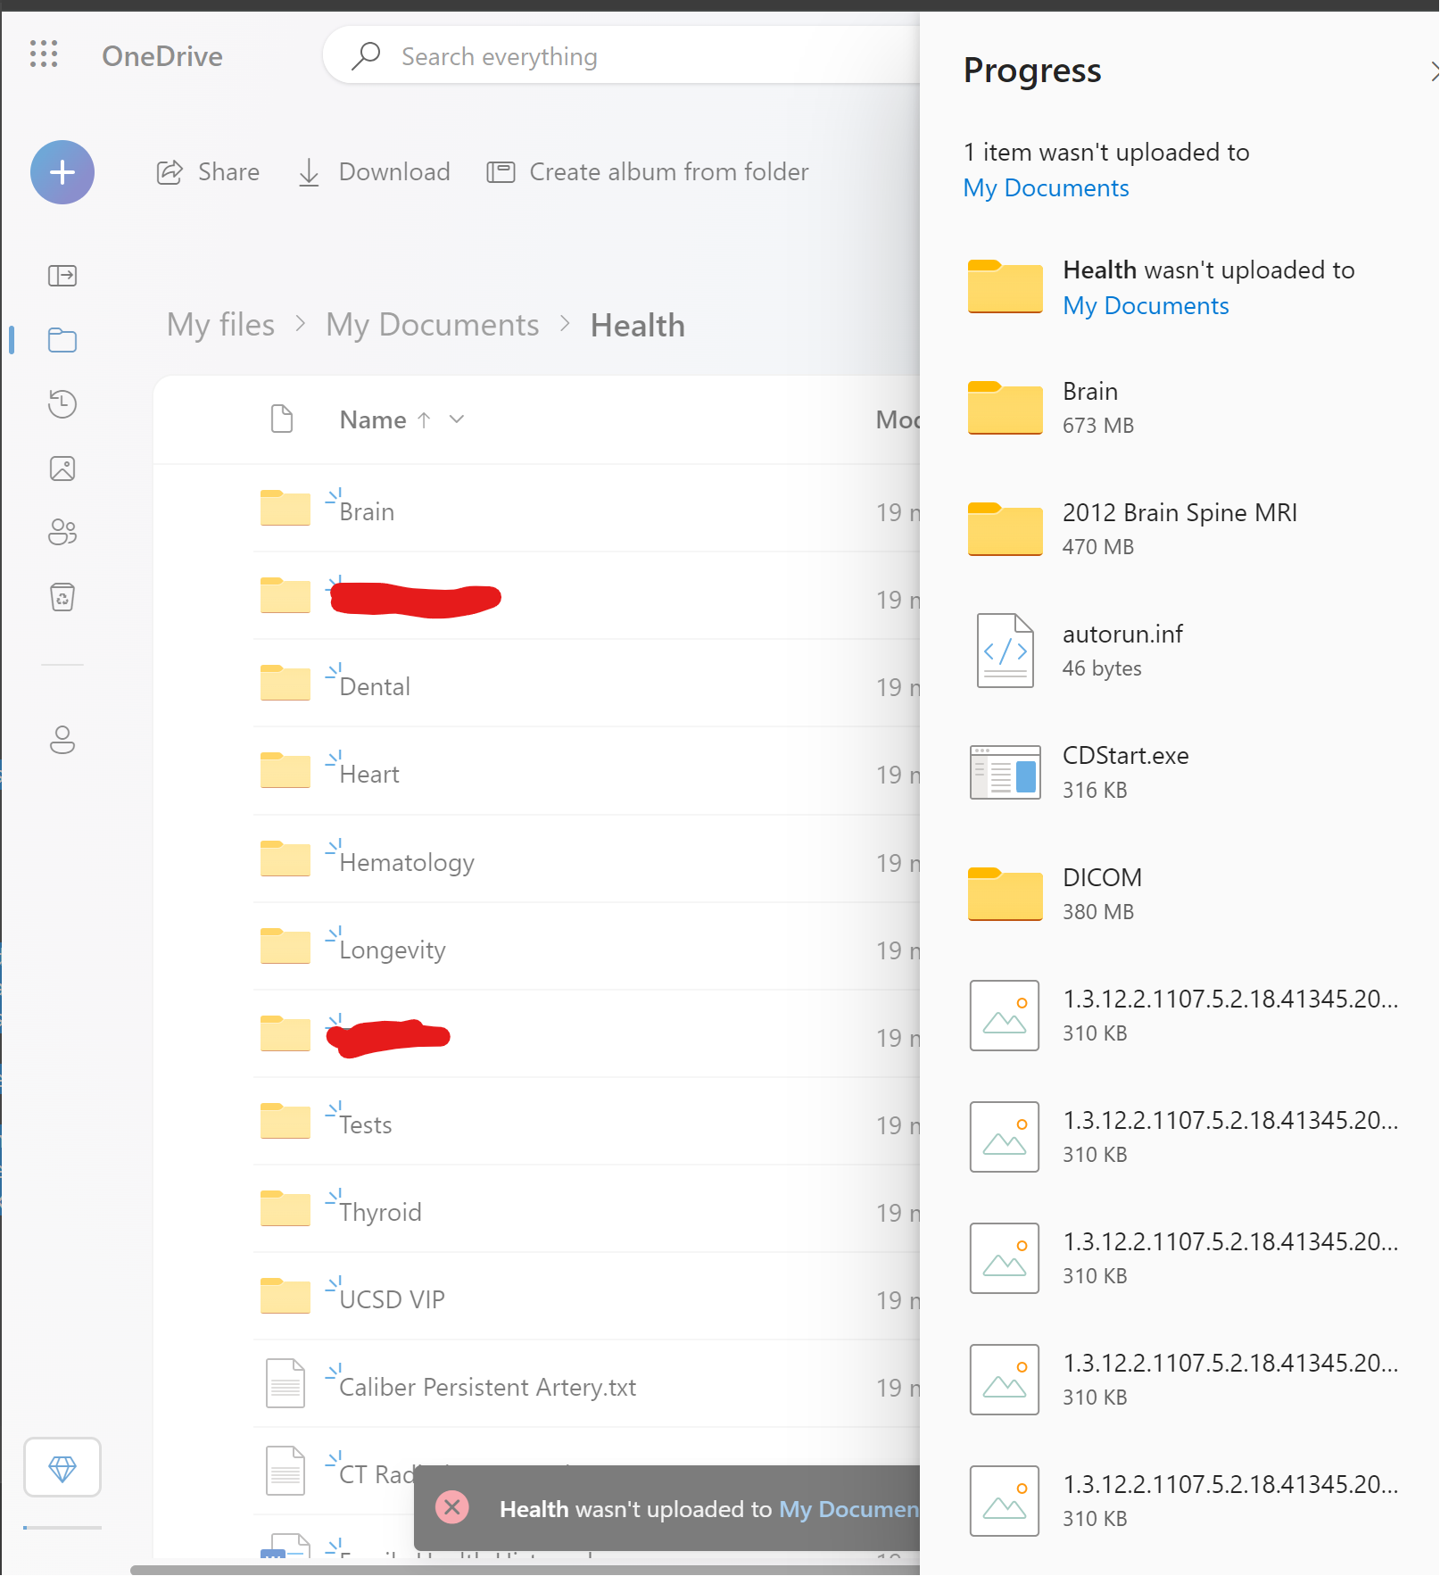Open My files from the sidebar
This screenshot has height=1576, width=1440.
point(62,340)
